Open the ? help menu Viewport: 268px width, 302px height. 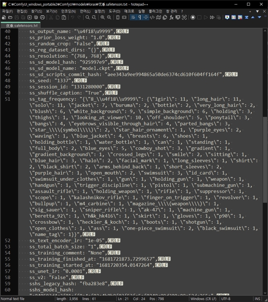click(x=182, y=12)
